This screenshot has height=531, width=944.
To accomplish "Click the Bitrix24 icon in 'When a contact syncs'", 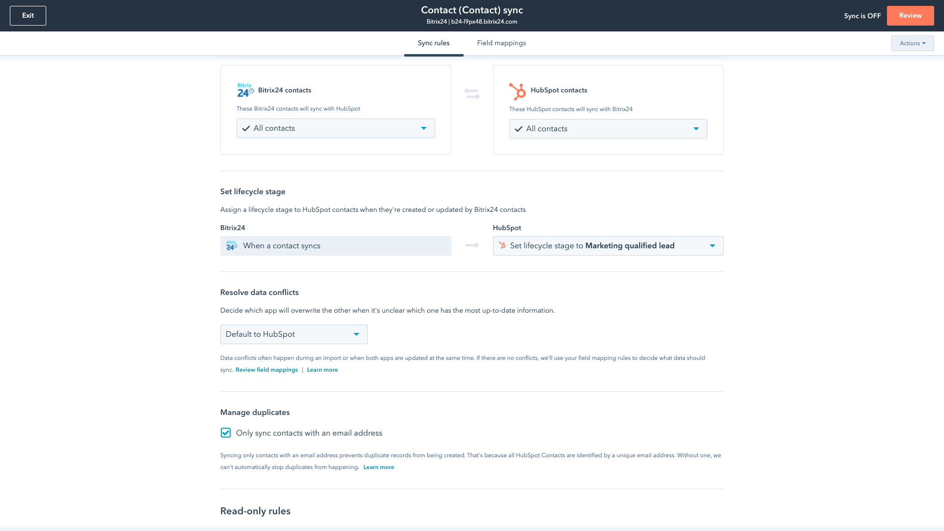I will point(232,245).
